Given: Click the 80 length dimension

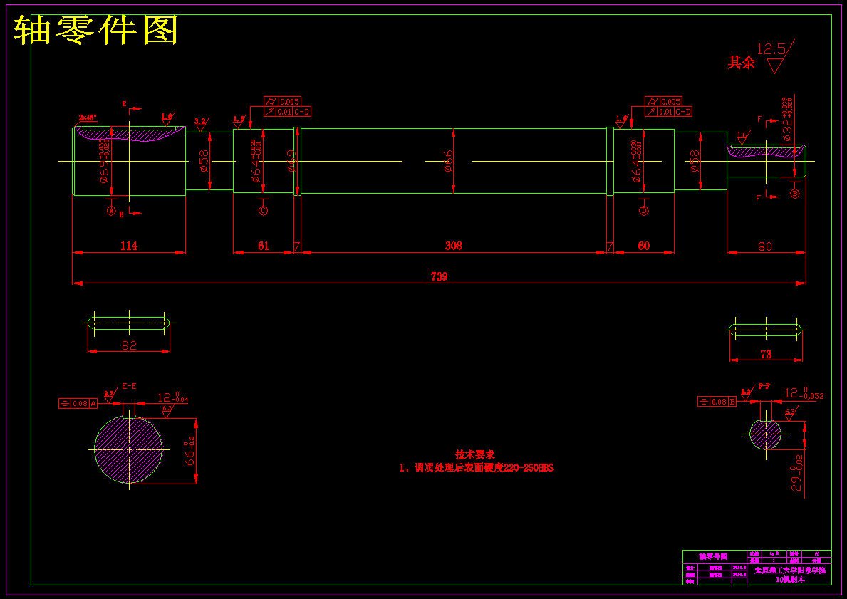Looking at the screenshot, I should [x=765, y=246].
